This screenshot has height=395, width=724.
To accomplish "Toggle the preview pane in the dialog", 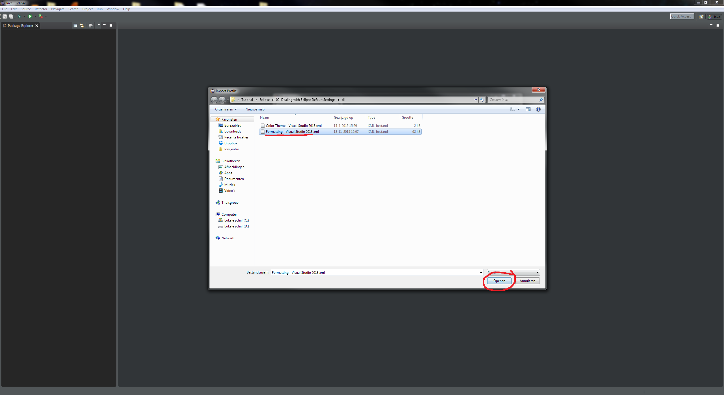I will coord(528,109).
